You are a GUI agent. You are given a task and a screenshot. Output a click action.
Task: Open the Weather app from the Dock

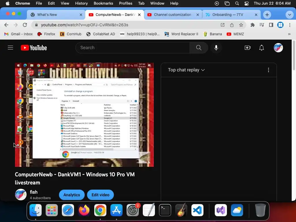click(x=237, y=210)
